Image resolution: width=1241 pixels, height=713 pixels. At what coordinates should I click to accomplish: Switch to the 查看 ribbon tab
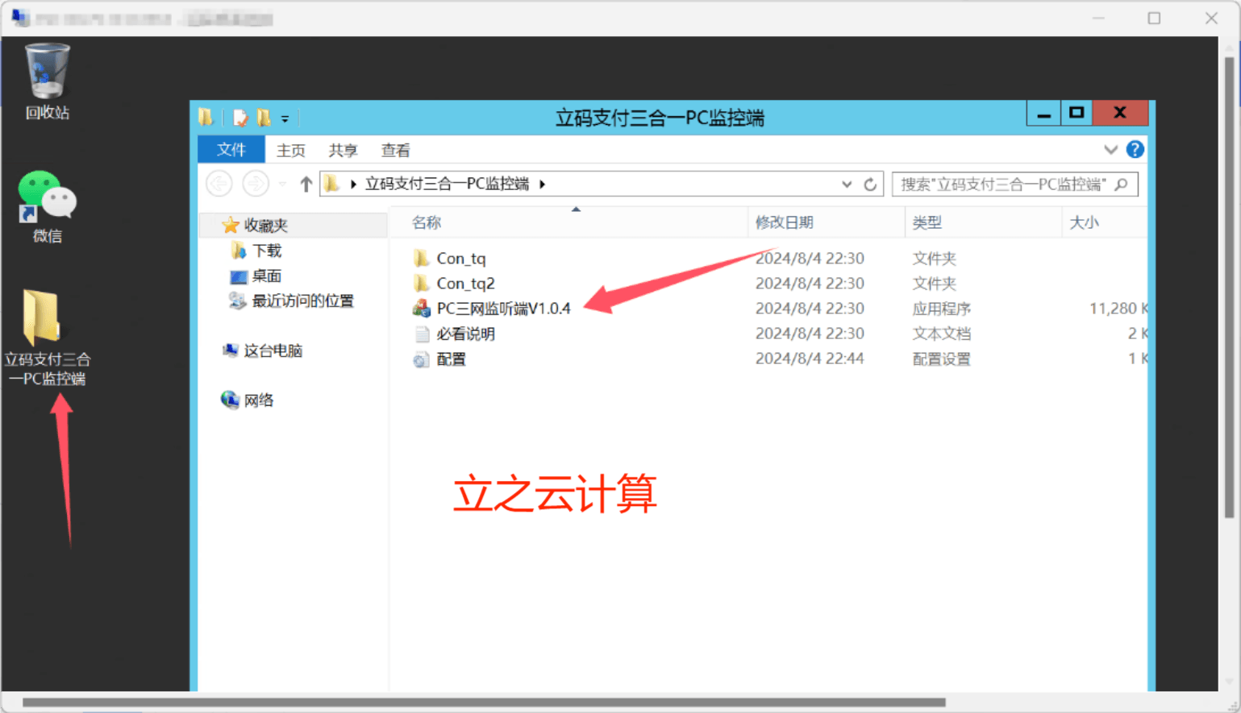(395, 150)
